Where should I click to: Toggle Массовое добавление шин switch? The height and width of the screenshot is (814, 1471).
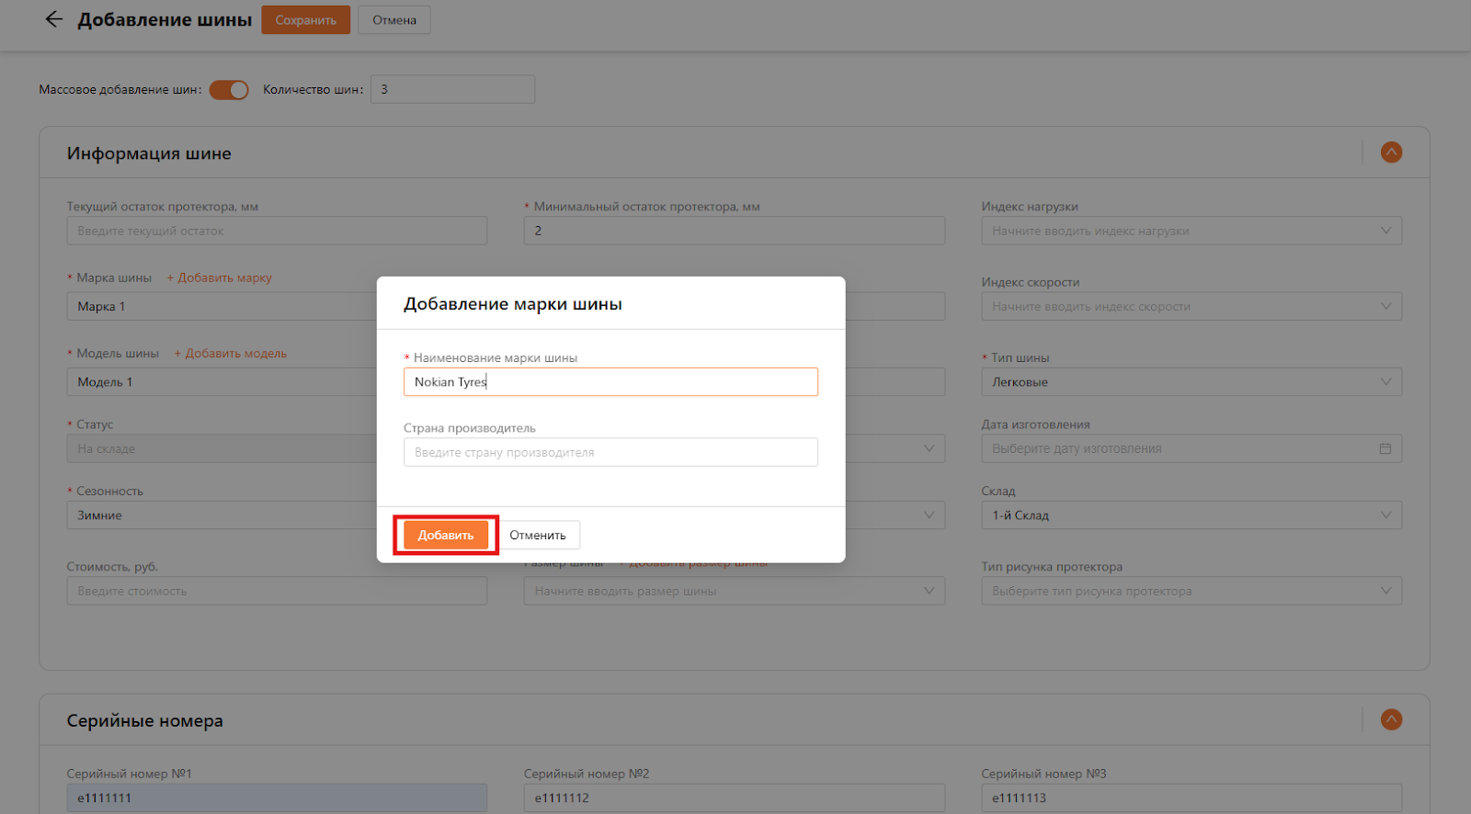(x=229, y=90)
